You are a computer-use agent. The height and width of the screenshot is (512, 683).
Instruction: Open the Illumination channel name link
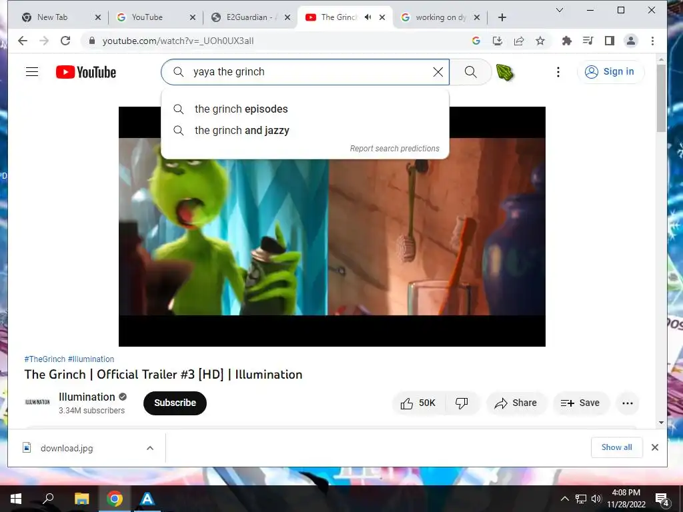(87, 397)
